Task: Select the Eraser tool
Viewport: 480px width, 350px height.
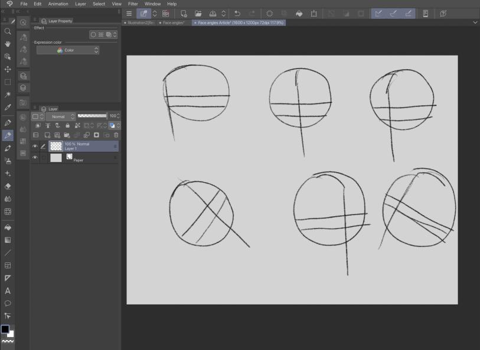Action: [8, 186]
